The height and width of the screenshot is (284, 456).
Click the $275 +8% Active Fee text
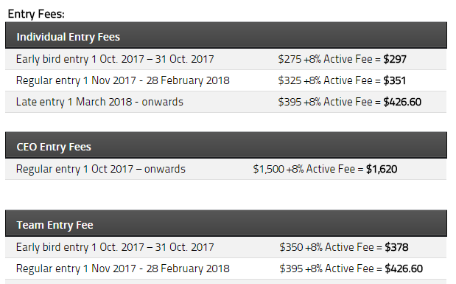[325, 59]
